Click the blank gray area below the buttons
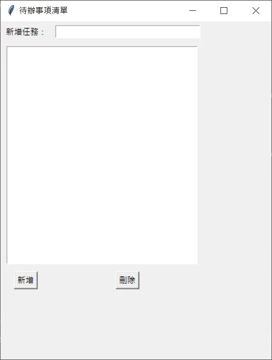The image size is (272, 360). (x=136, y=324)
